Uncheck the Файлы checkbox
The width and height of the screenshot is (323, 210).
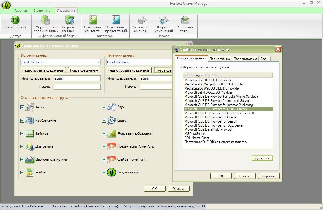[x=22, y=172]
